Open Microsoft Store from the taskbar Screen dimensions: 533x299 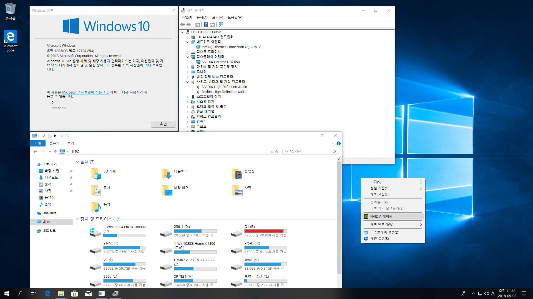point(74,293)
